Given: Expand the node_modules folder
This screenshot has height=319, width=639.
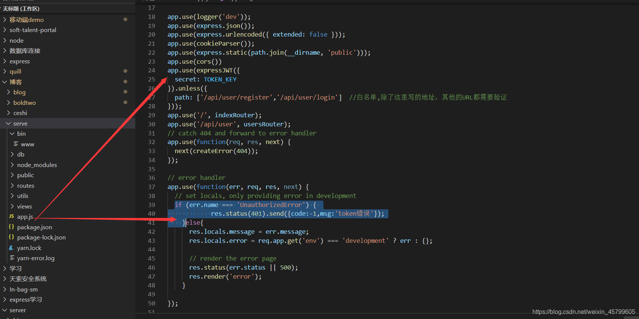Looking at the screenshot, I should [x=12, y=165].
